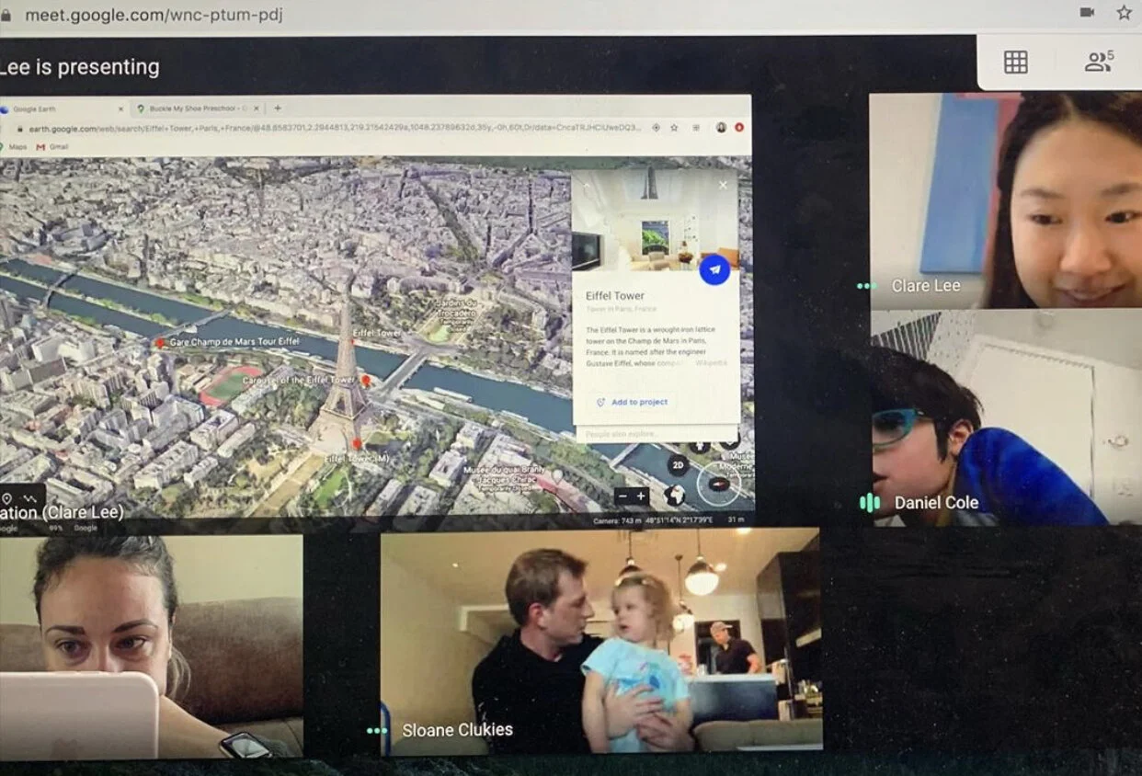Open the Gmail bookmark
The height and width of the screenshot is (776, 1142).
[53, 147]
